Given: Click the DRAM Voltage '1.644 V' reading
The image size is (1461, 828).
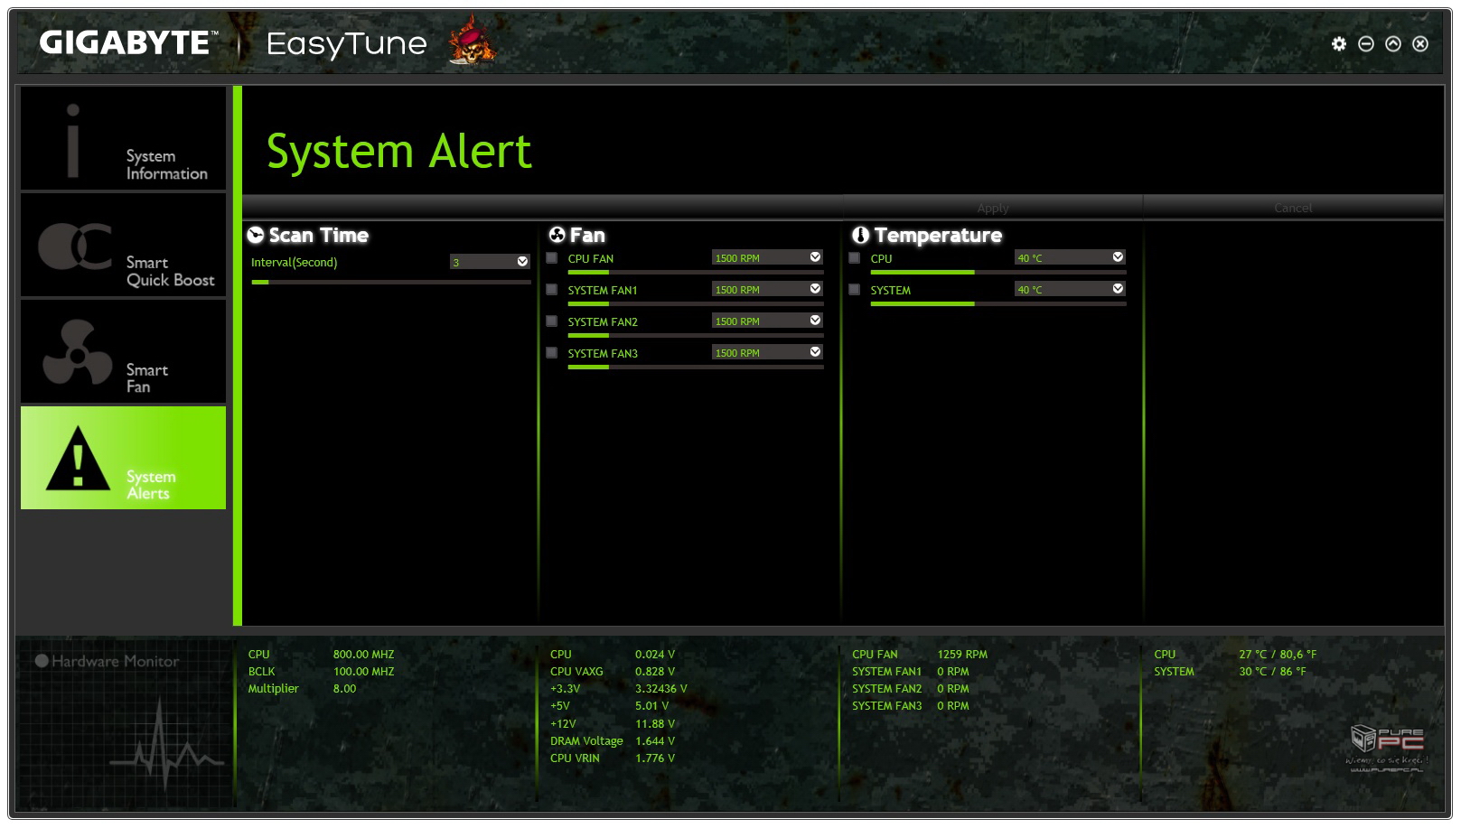Looking at the screenshot, I should [x=654, y=740].
